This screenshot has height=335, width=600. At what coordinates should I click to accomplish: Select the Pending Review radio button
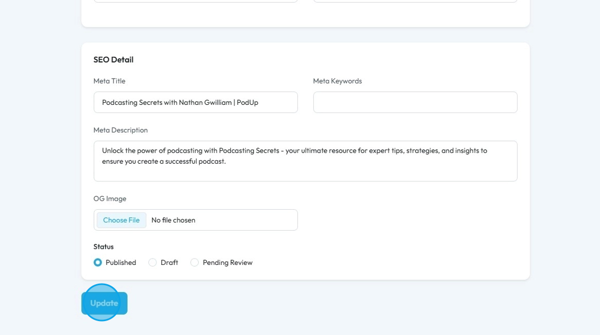[x=194, y=263]
